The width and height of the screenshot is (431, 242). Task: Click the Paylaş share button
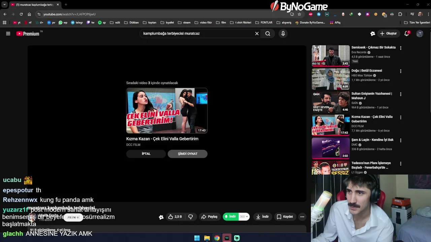(209, 217)
